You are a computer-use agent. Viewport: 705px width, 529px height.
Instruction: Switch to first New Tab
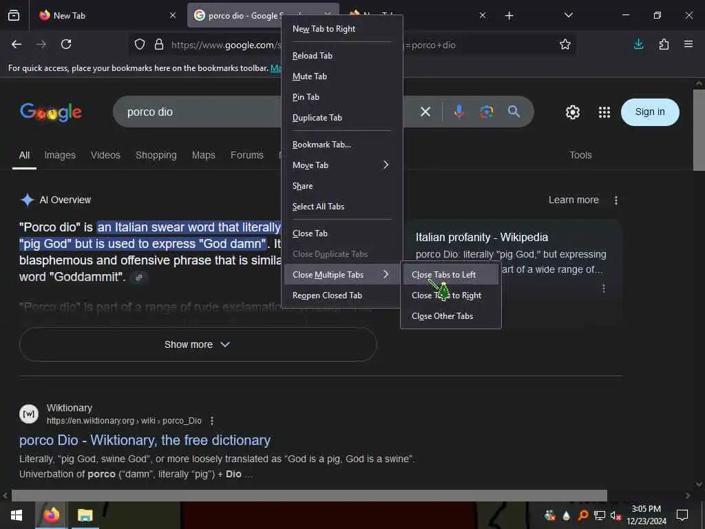pyautogui.click(x=107, y=15)
